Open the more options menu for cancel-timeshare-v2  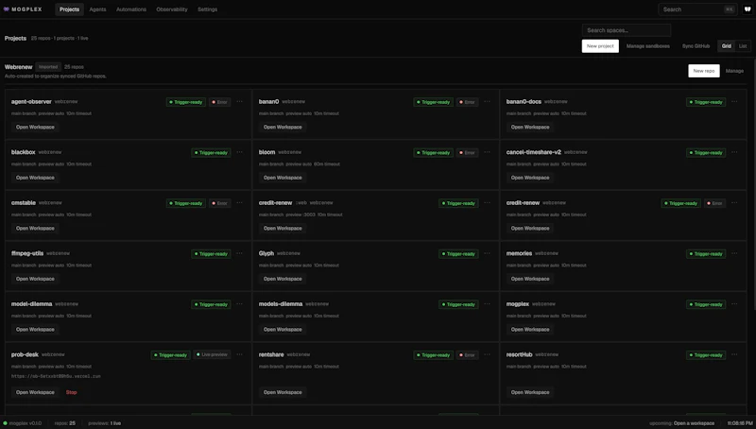click(734, 152)
